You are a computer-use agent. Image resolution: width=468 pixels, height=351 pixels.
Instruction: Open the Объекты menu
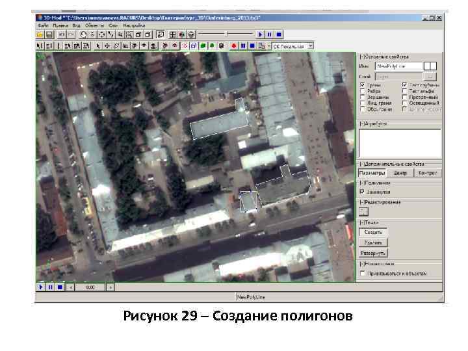(x=95, y=25)
